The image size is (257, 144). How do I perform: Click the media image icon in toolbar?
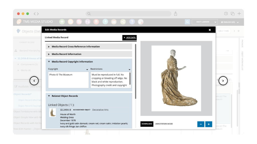pos(141,22)
